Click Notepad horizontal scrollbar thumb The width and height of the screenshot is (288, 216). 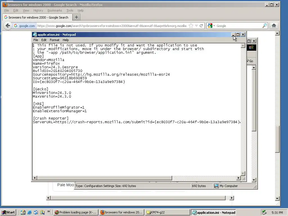pos(104,178)
